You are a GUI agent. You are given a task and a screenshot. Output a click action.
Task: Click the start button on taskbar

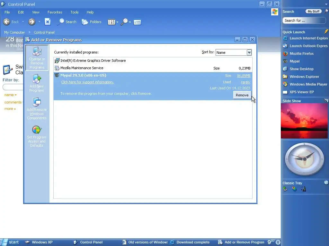point(10,242)
